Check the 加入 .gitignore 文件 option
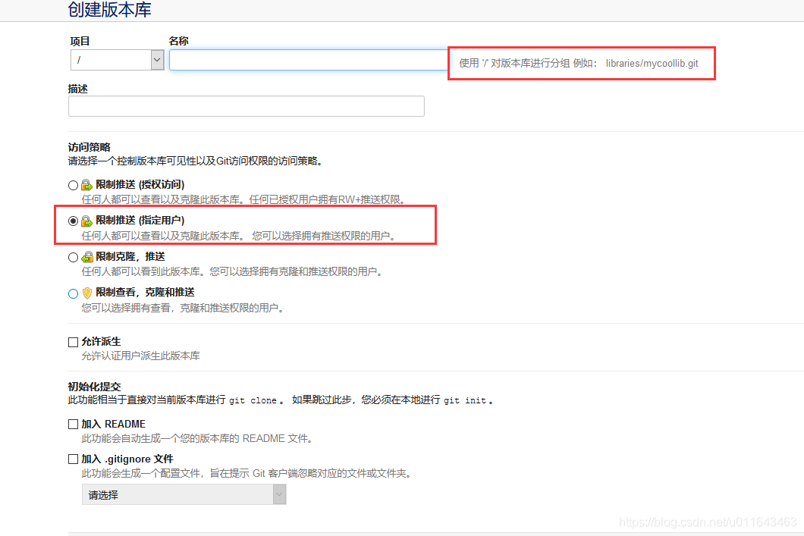This screenshot has width=804, height=536. (73, 458)
